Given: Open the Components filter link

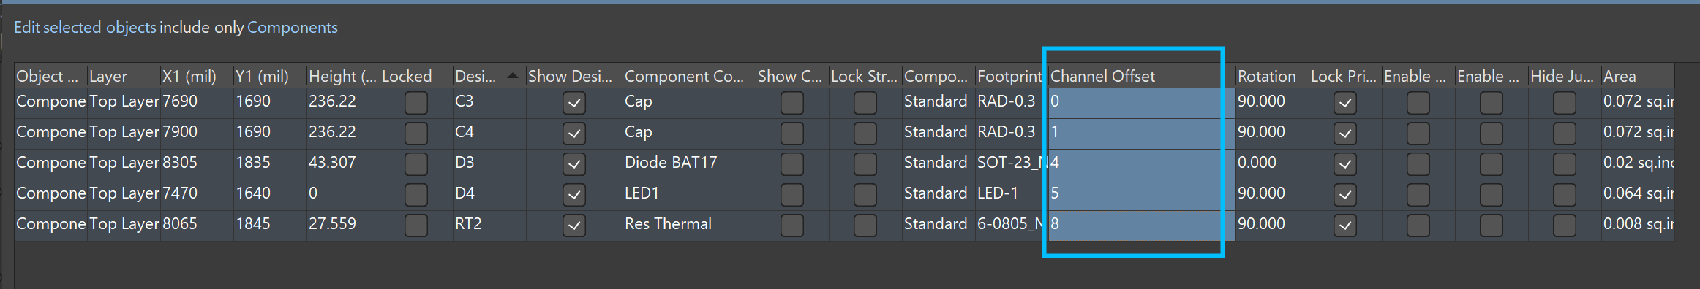Looking at the screenshot, I should pos(293,28).
